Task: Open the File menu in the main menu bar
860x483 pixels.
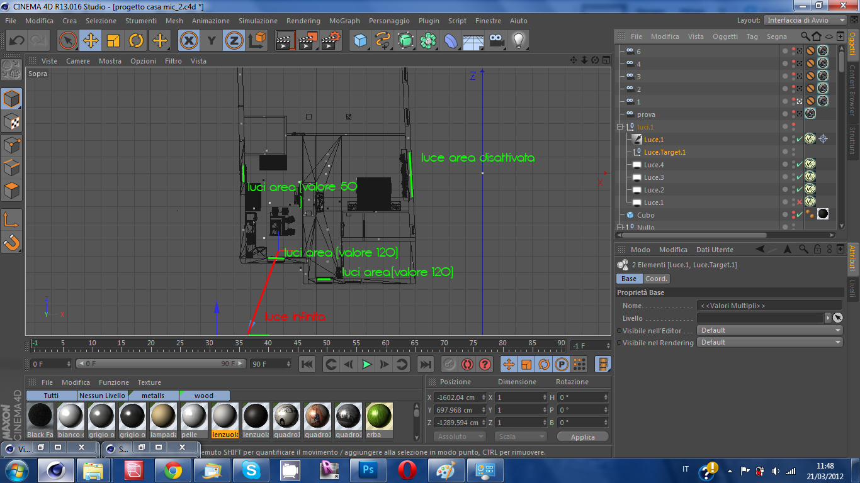Action: pyautogui.click(x=11, y=21)
